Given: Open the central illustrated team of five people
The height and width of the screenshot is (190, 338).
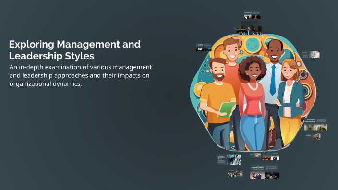Looking at the screenshot, I should (253, 93).
